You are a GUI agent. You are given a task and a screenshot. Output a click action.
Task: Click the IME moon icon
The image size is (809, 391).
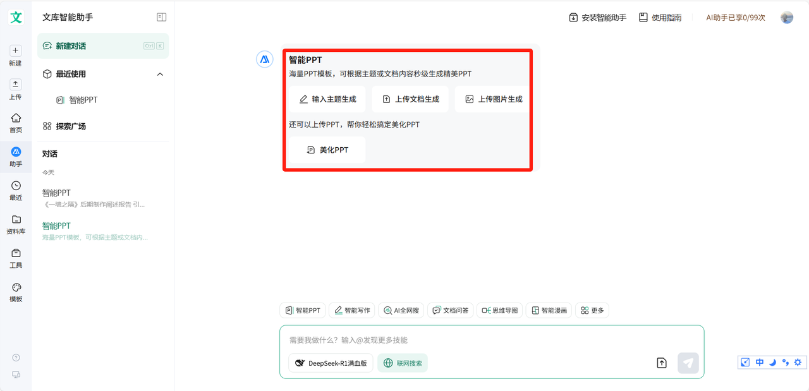pyautogui.click(x=772, y=362)
